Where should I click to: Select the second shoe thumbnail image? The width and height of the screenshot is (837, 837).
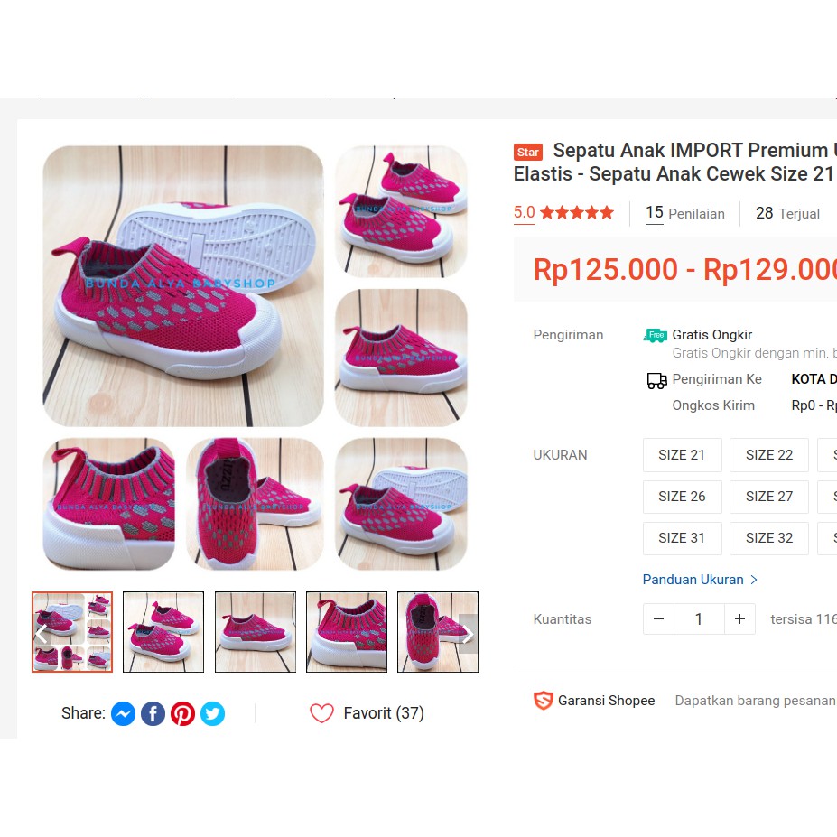pyautogui.click(x=163, y=632)
